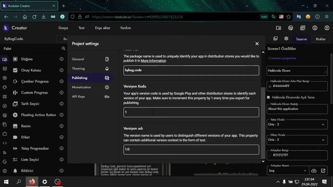Open Settings from the taskbar

pos(45,182)
